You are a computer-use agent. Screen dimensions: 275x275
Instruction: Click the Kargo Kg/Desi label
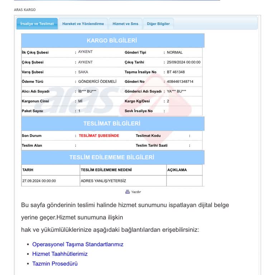(x=137, y=101)
